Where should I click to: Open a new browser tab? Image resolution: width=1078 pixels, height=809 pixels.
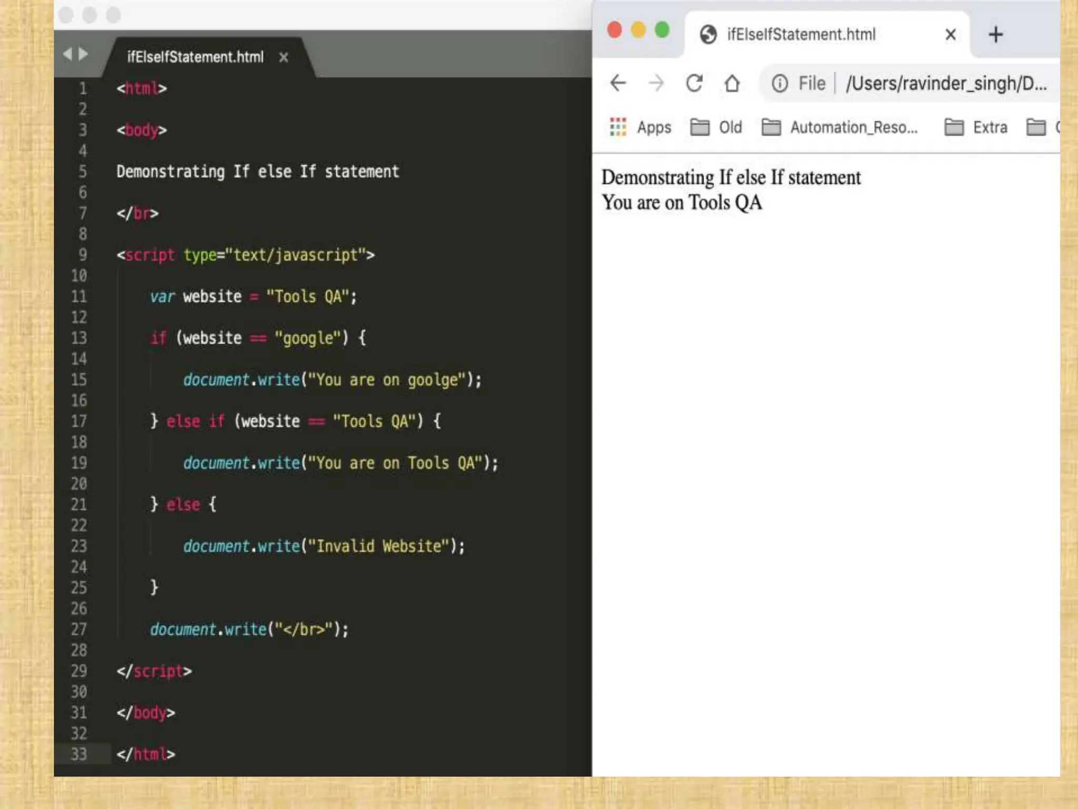pos(995,35)
